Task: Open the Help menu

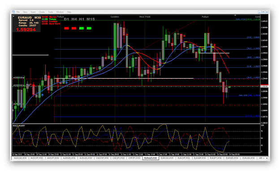Action: tap(69, 12)
